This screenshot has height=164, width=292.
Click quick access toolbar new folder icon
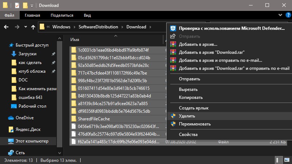coord(25,5)
